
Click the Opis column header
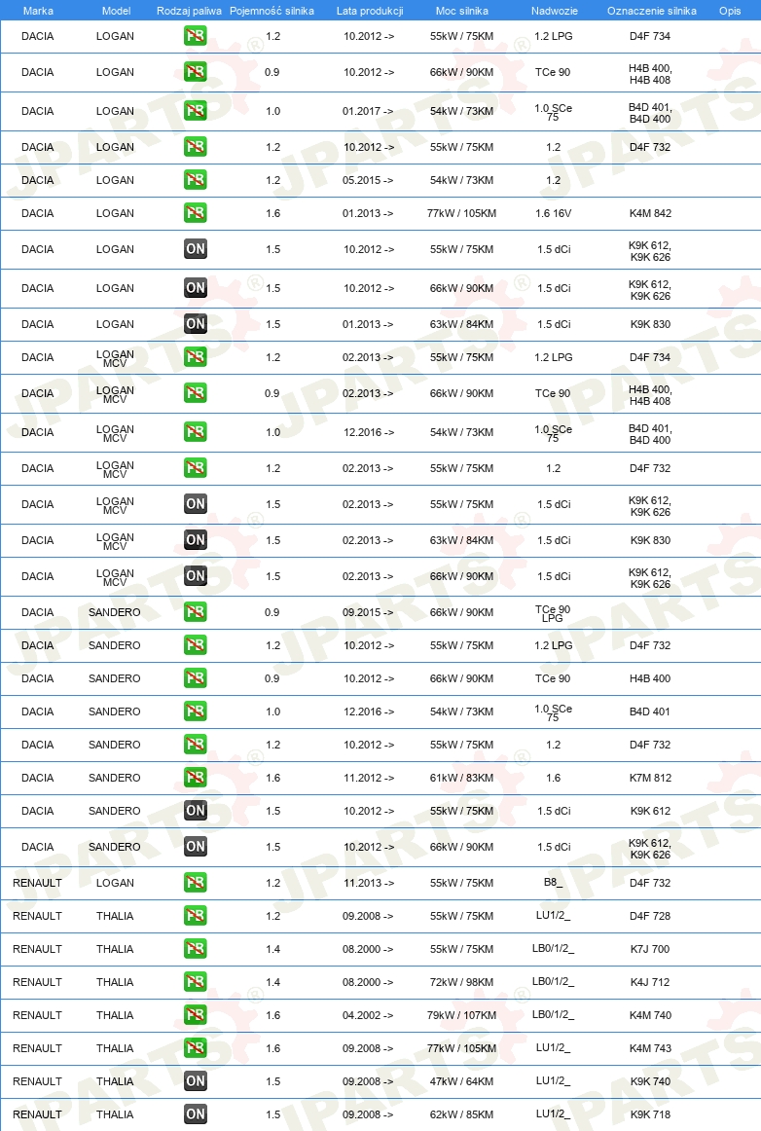pos(729,11)
